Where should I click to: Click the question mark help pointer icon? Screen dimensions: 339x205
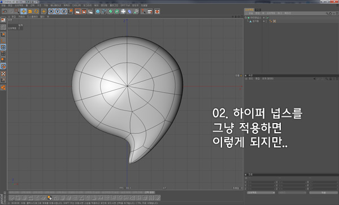[143, 11]
